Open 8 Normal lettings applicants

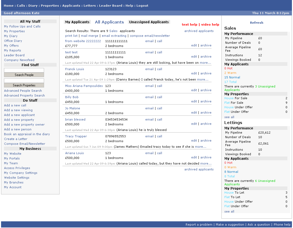(231, 172)
